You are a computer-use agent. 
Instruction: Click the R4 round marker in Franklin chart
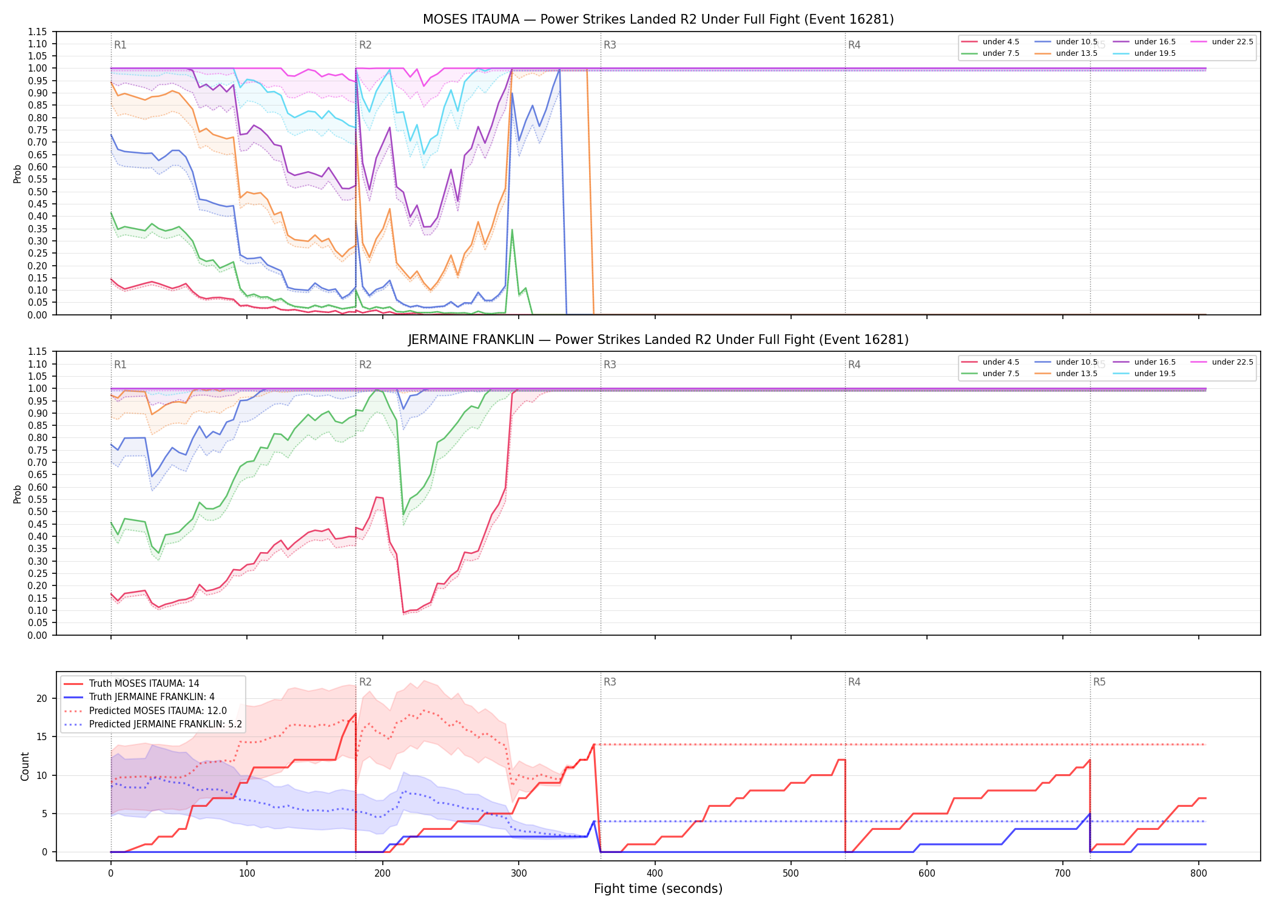(854, 365)
